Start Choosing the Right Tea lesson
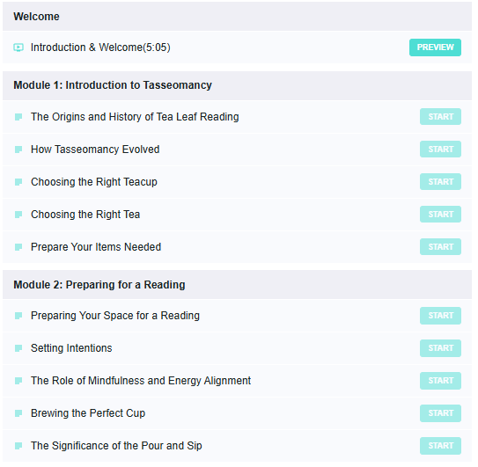 (440, 215)
